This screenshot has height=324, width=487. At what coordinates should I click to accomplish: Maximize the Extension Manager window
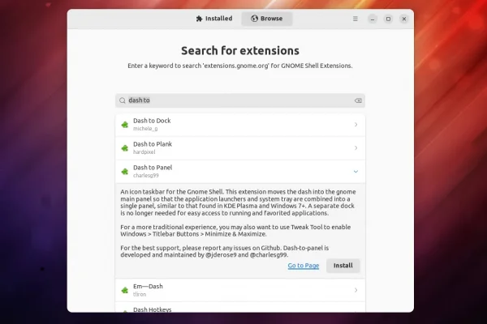(388, 19)
